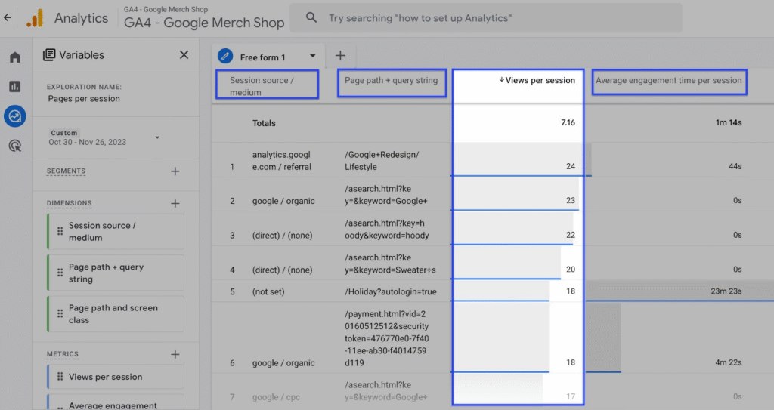Click the search magnifier icon
This screenshot has width=774, height=410.
pyautogui.click(x=311, y=18)
